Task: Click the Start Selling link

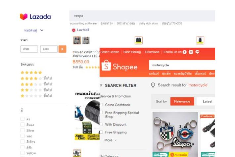Action: (x=132, y=52)
